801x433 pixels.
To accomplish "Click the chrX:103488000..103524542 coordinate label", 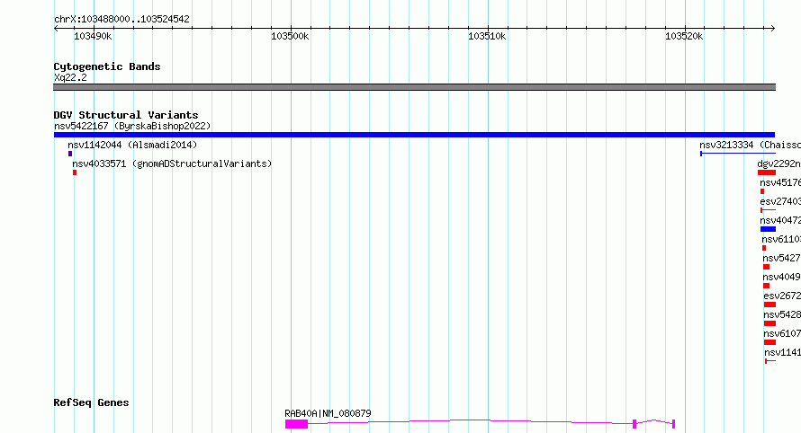I will (x=121, y=19).
